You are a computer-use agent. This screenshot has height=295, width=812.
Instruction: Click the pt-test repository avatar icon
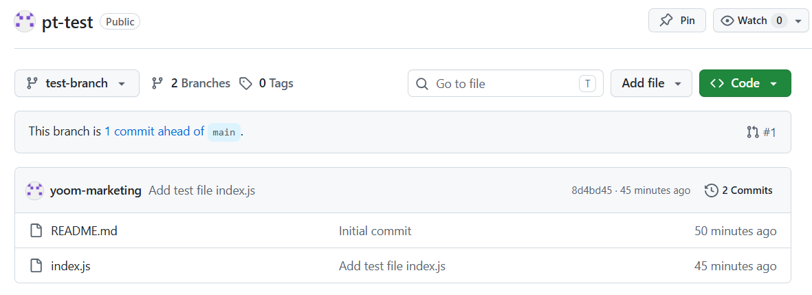tap(24, 22)
